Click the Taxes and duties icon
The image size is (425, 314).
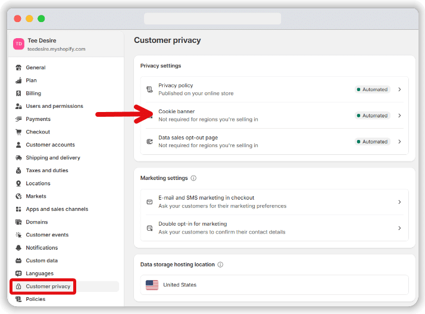18,170
